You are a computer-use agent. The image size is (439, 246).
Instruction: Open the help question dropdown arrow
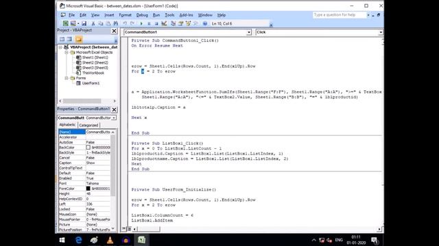pos(368,15)
